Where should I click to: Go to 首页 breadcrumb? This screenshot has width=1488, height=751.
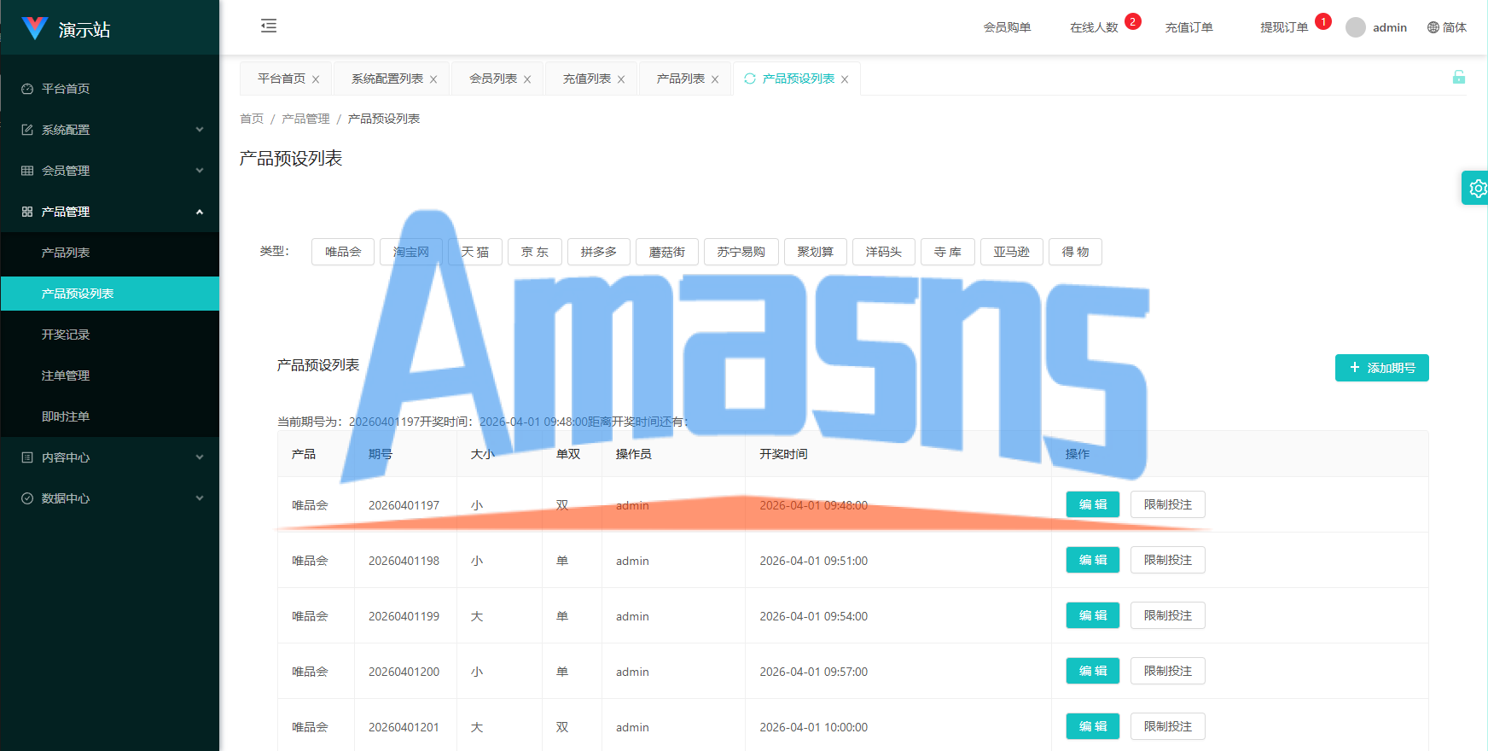coord(252,119)
